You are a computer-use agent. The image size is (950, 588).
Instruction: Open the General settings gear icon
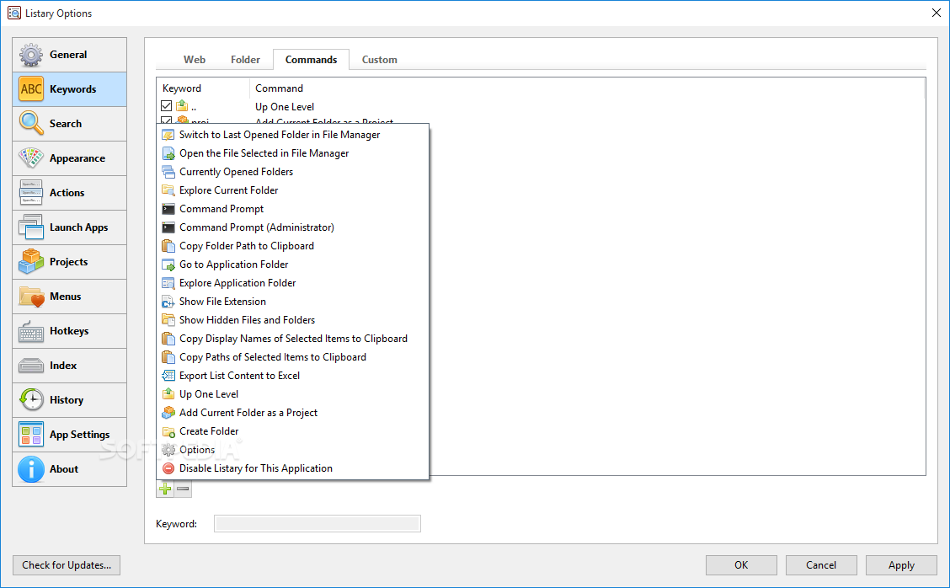31,55
